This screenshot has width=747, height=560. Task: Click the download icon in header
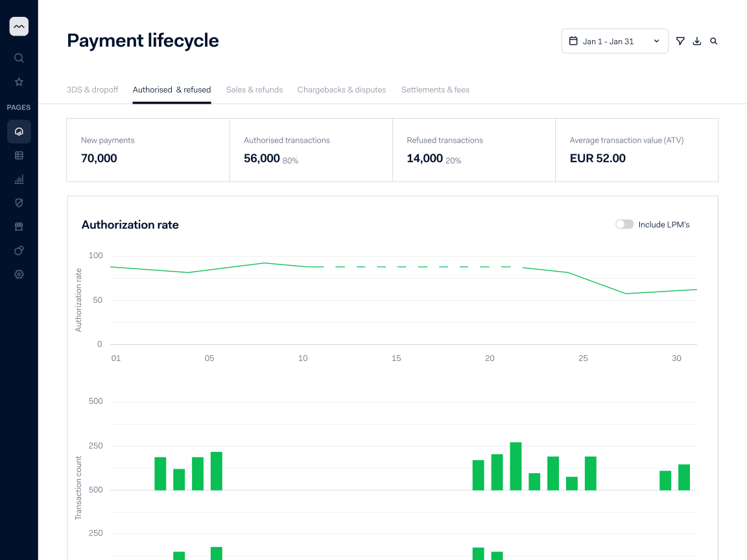pos(697,41)
